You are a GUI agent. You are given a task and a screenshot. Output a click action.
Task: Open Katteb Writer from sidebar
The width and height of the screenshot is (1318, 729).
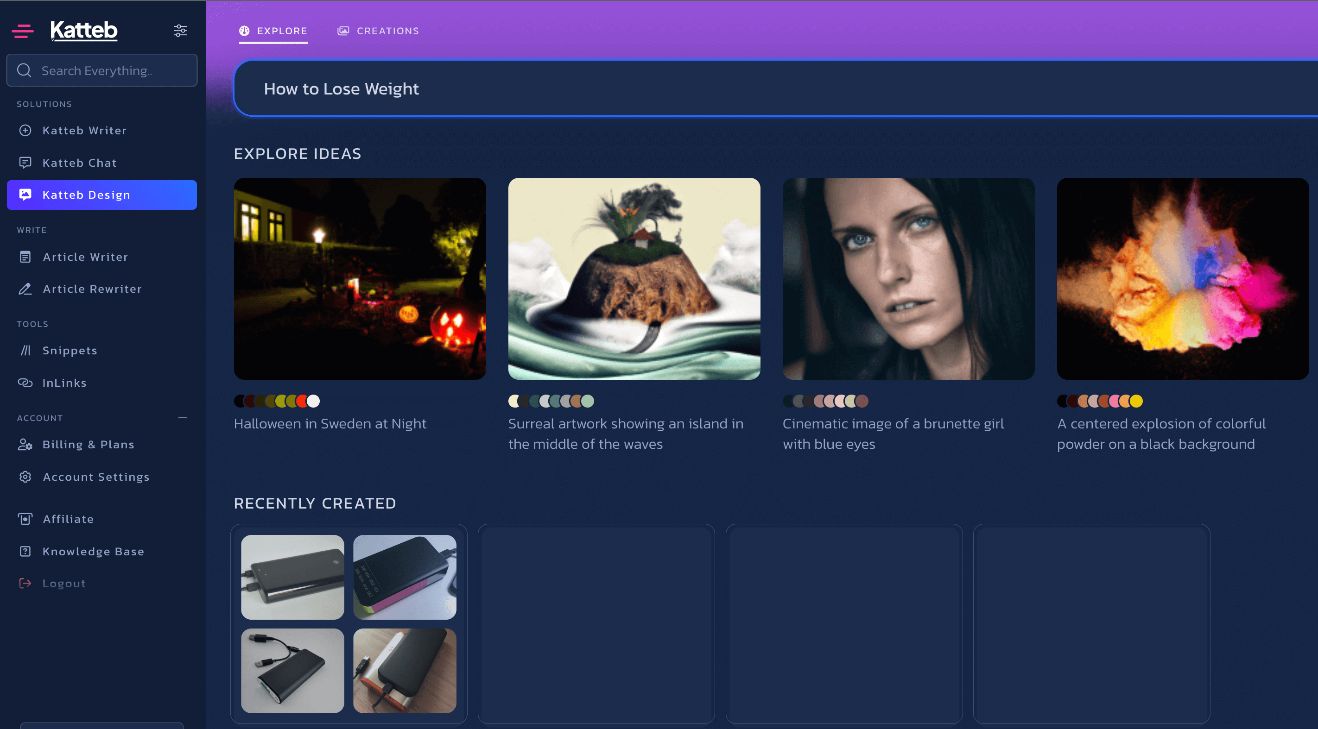(102, 130)
